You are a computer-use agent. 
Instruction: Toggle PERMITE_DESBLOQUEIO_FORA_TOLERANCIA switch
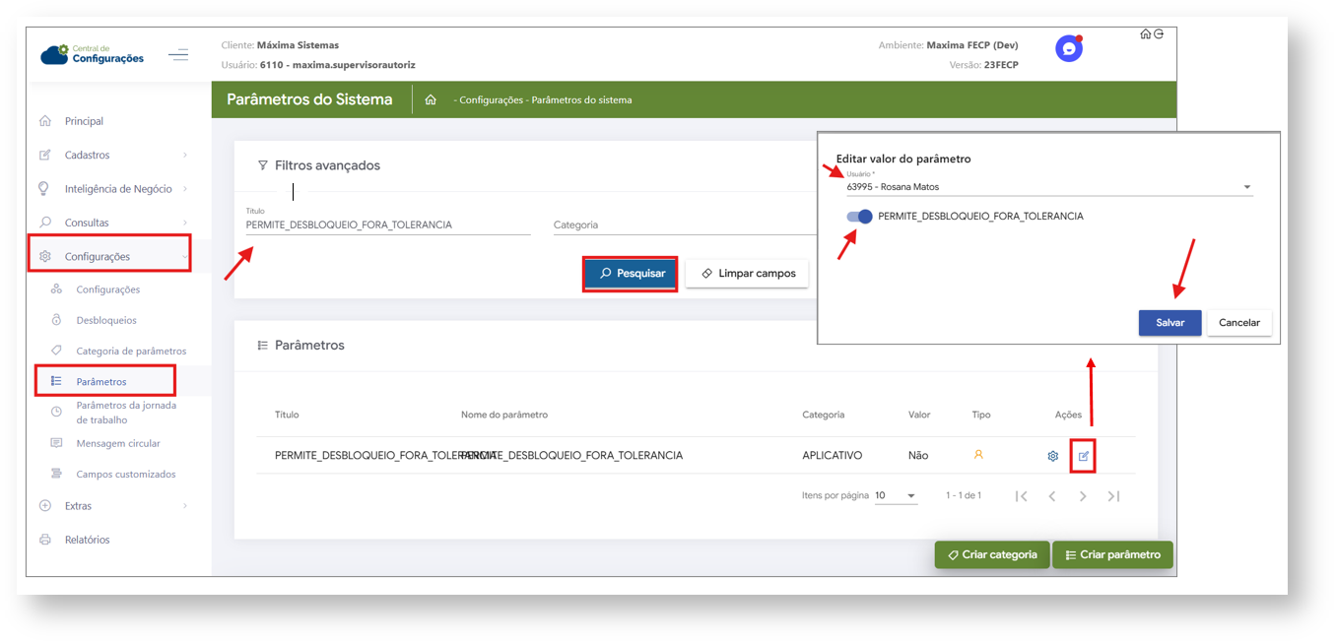(859, 217)
